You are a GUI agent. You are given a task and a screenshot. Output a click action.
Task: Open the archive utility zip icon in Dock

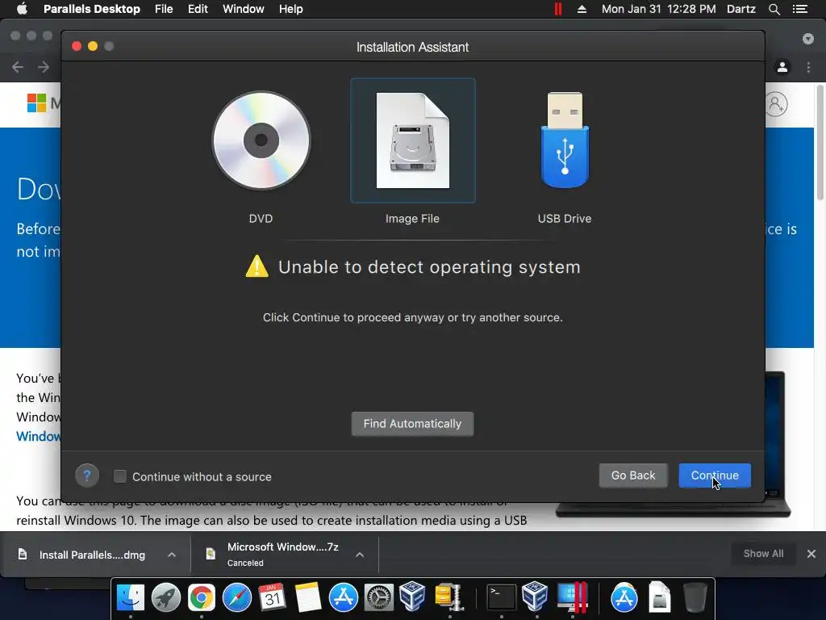pos(448,597)
